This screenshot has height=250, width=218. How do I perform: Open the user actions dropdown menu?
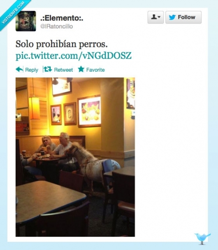[155, 17]
